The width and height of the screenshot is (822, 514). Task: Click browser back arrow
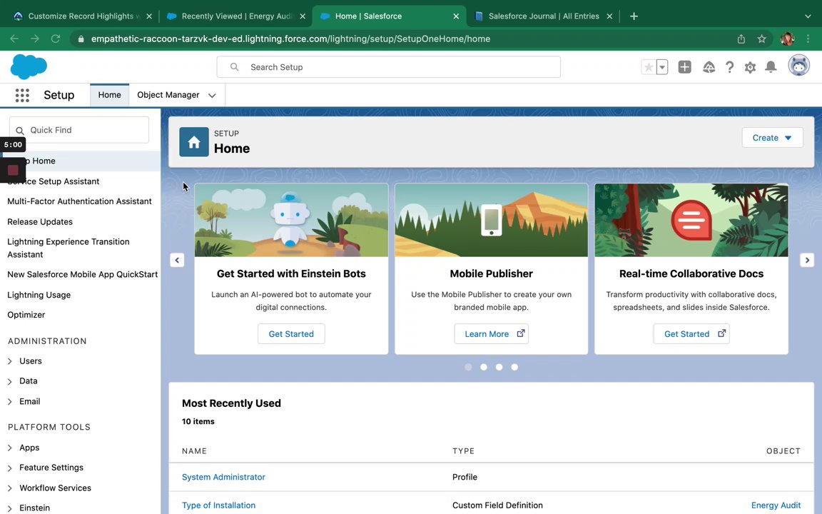[14, 39]
